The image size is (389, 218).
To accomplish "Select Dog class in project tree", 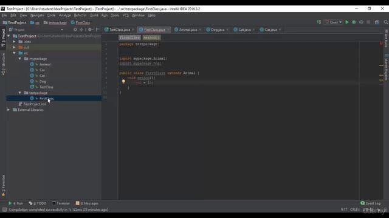I will coord(43,81).
